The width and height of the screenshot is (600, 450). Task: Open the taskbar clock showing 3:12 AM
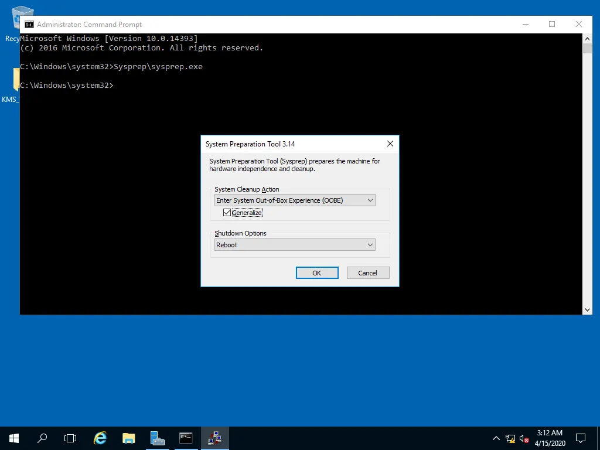(550, 438)
